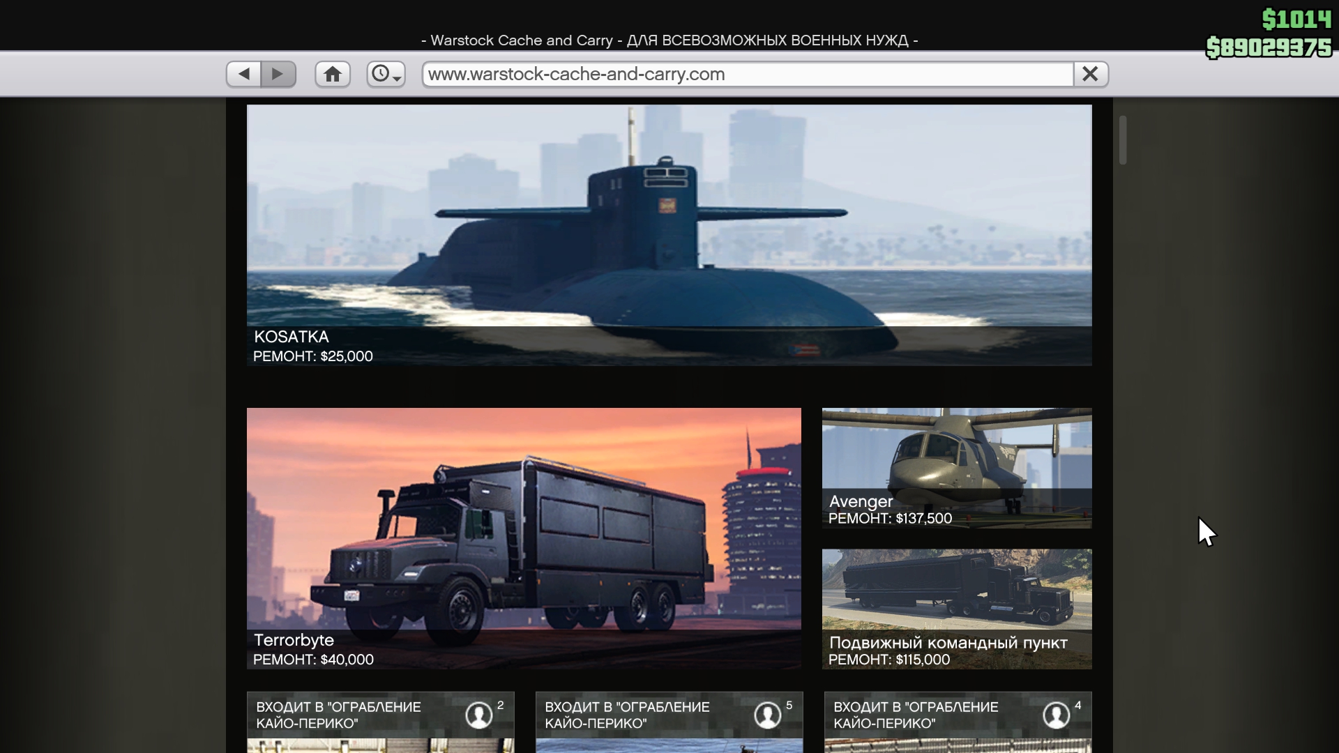
Task: Click the player icon with count 4
Action: 1057,715
